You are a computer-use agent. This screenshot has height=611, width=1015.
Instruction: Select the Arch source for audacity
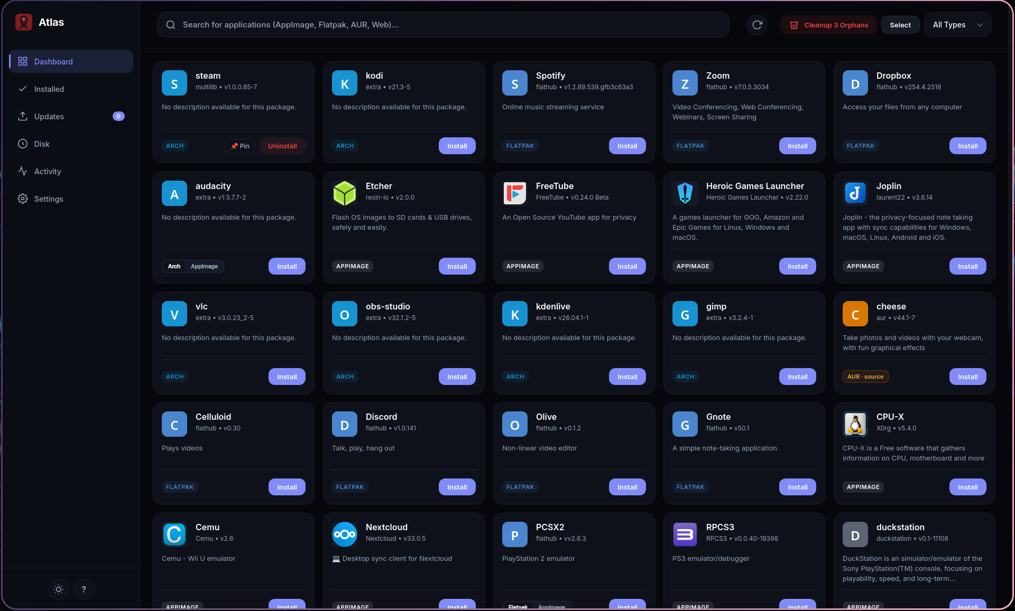(x=174, y=266)
